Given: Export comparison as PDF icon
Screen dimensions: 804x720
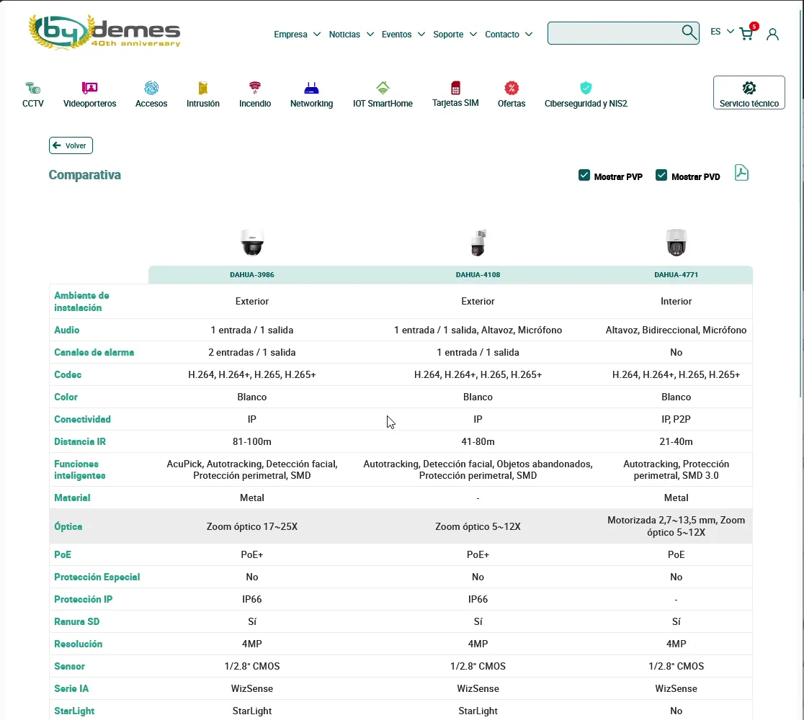Looking at the screenshot, I should [x=741, y=173].
